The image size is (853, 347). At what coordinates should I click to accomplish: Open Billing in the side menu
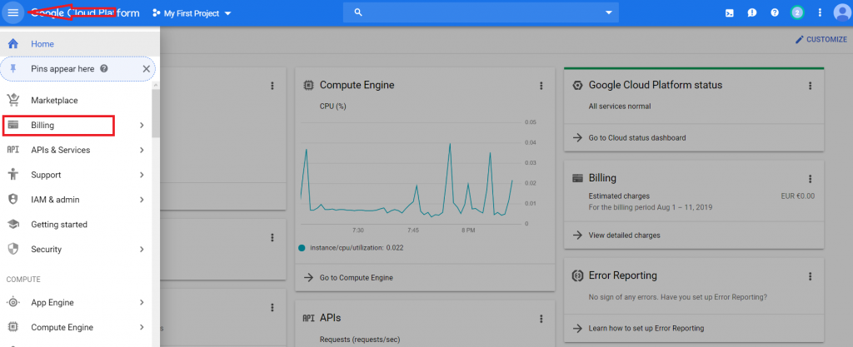(x=76, y=126)
